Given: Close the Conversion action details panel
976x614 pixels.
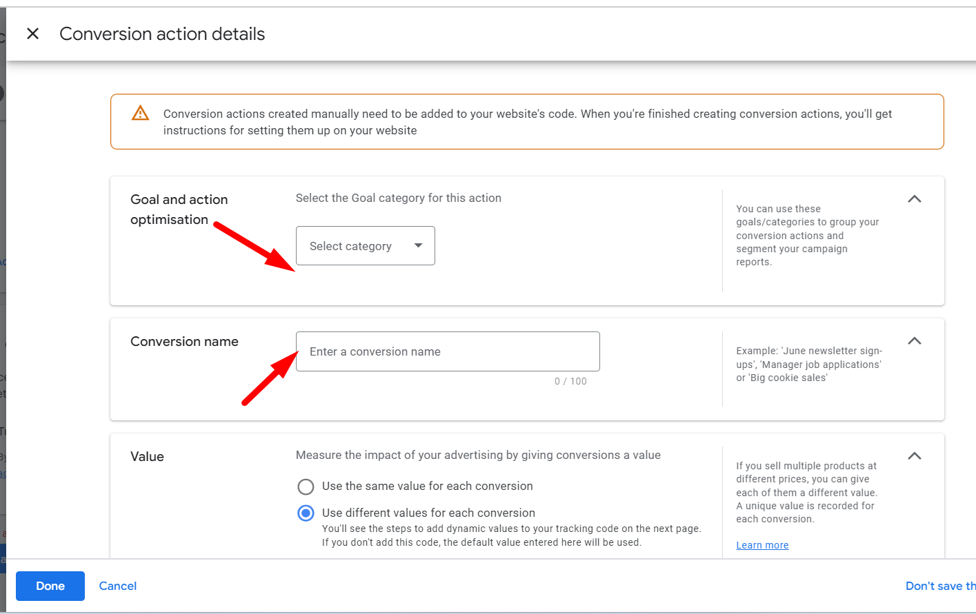Looking at the screenshot, I should tap(32, 34).
